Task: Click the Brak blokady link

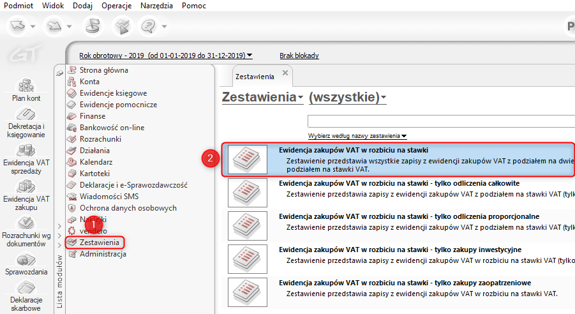Action: click(x=299, y=56)
